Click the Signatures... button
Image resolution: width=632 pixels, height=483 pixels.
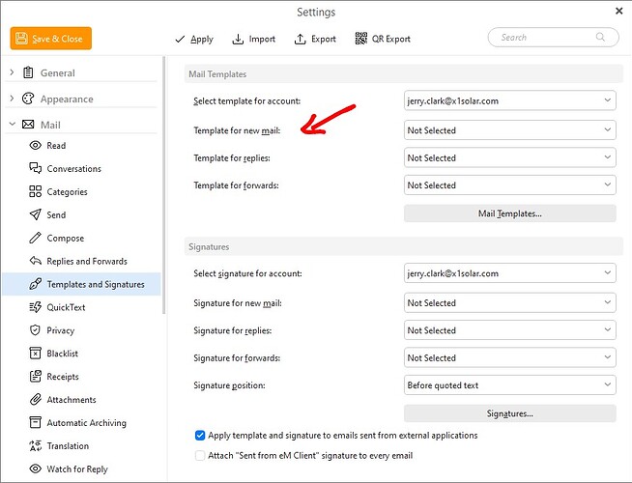(509, 413)
